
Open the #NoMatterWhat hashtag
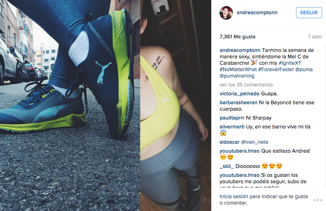(238, 69)
